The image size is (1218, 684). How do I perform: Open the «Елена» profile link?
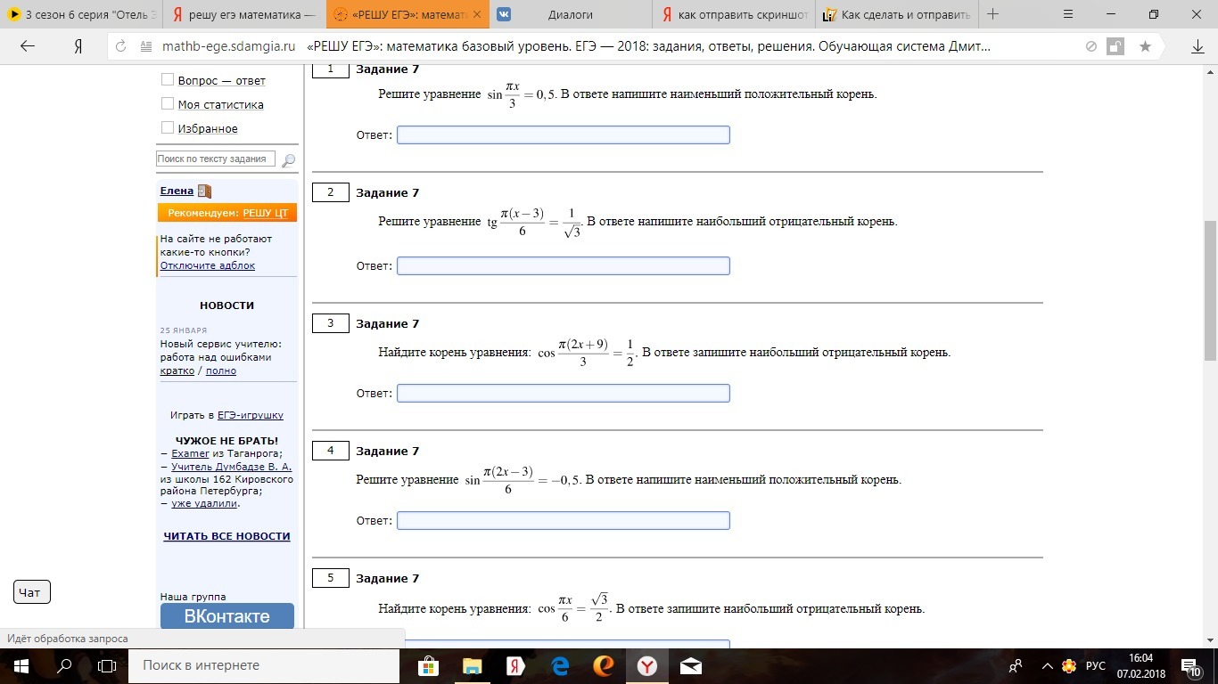pos(177,191)
